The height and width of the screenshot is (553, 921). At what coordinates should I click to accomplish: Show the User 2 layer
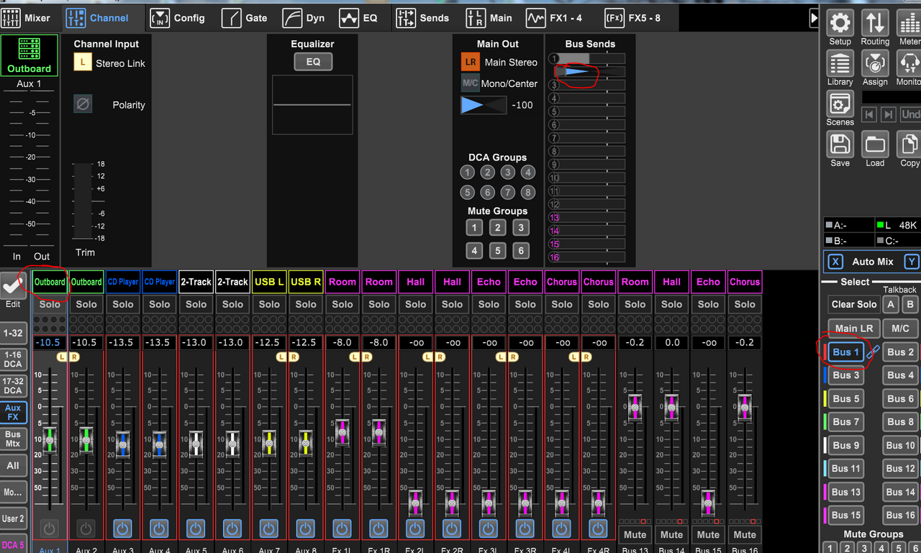click(x=13, y=518)
